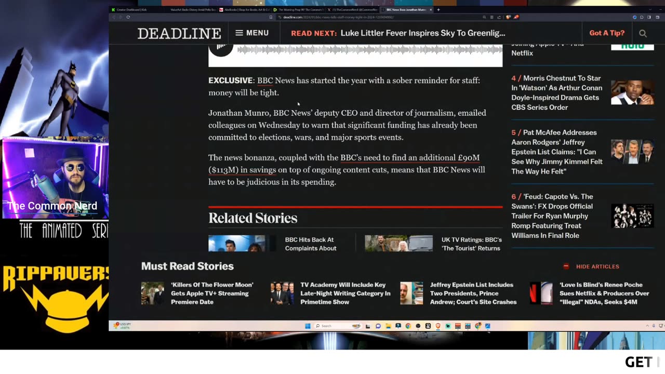Image resolution: width=665 pixels, height=374 pixels.
Task: Open 'The Tourist' related story thumbnail
Action: [398, 243]
